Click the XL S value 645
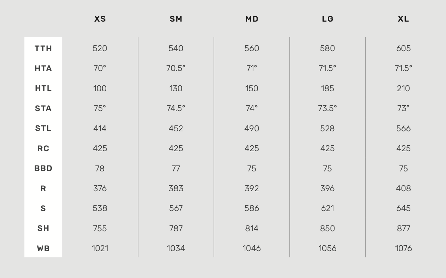The image size is (446, 278). [403, 208]
